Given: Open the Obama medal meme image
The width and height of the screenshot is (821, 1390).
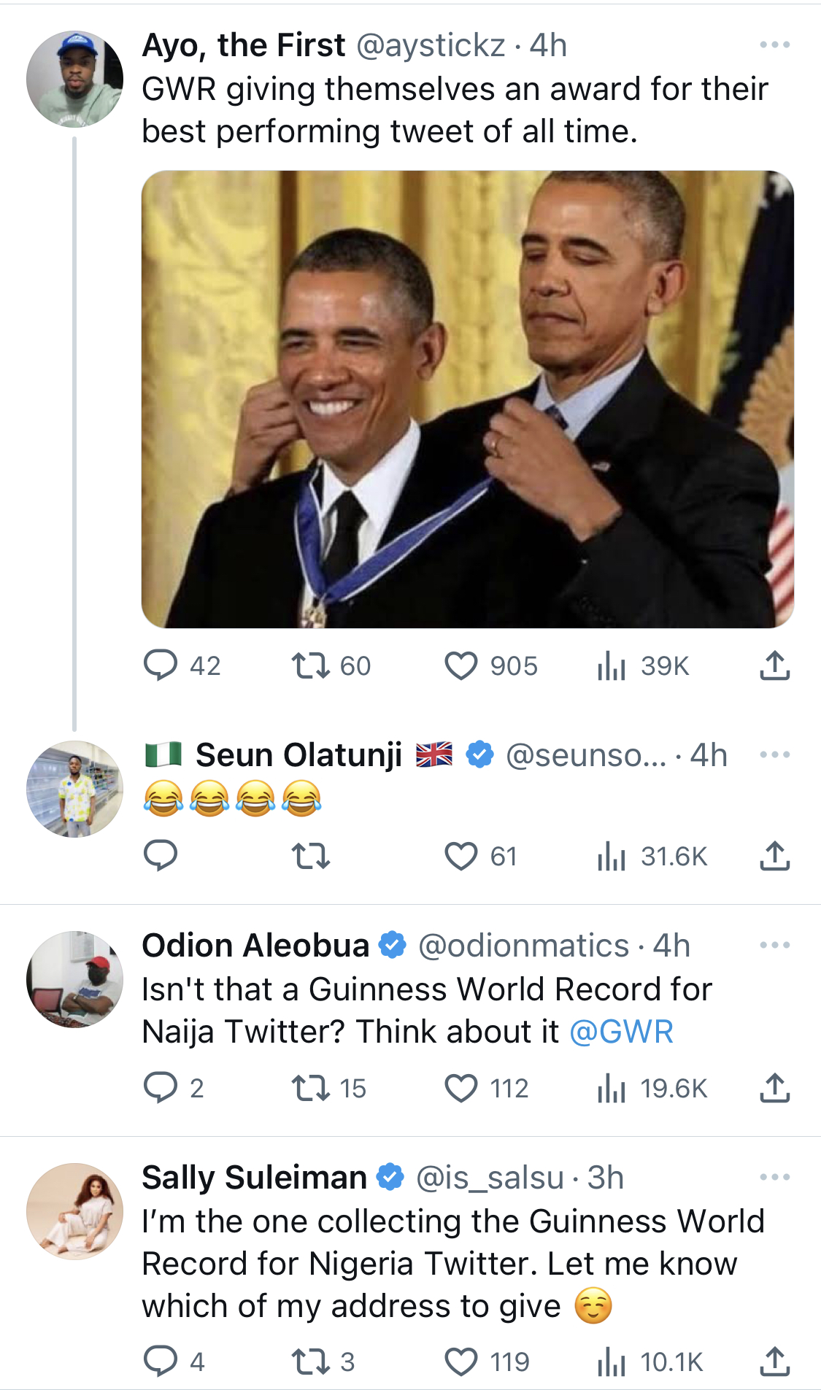Looking at the screenshot, I should [467, 399].
